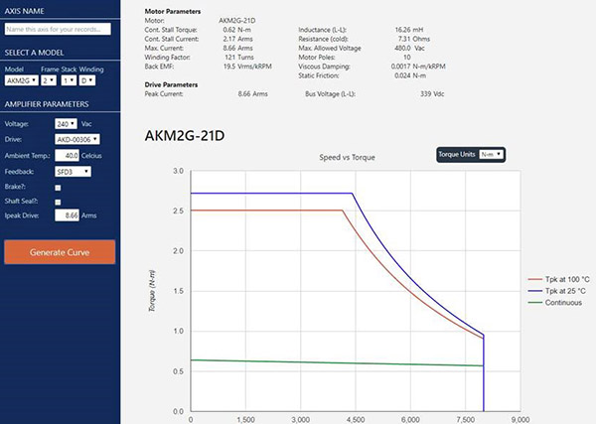The width and height of the screenshot is (596, 424).
Task: Click the Motor name AKM2G-21D value
Action: 237,21
